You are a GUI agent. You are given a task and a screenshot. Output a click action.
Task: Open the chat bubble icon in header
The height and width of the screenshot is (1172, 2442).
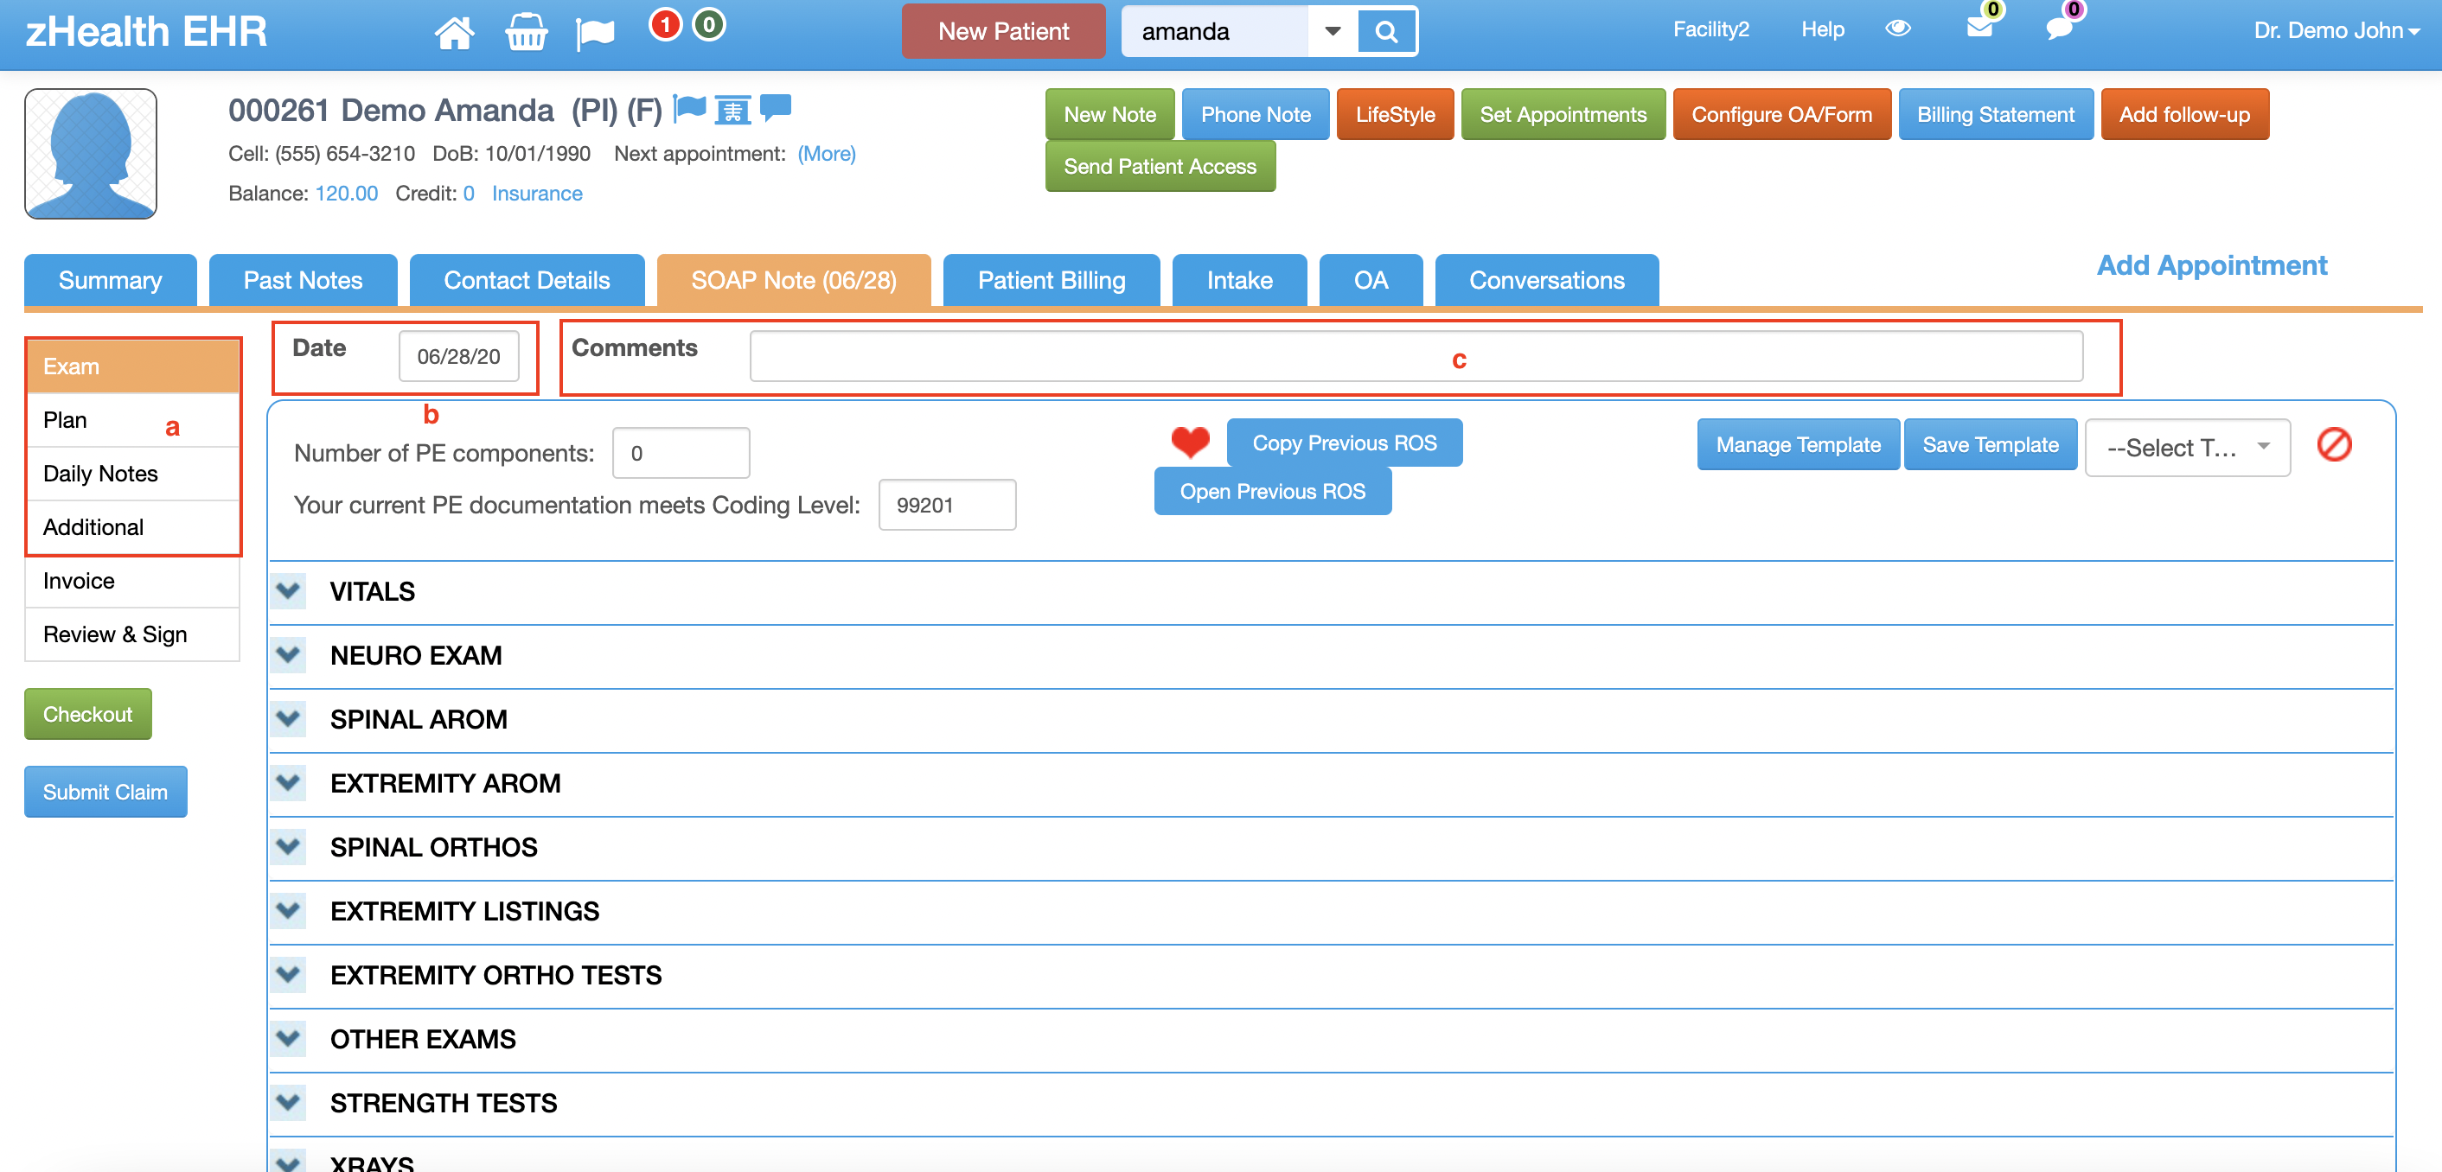point(2059,29)
